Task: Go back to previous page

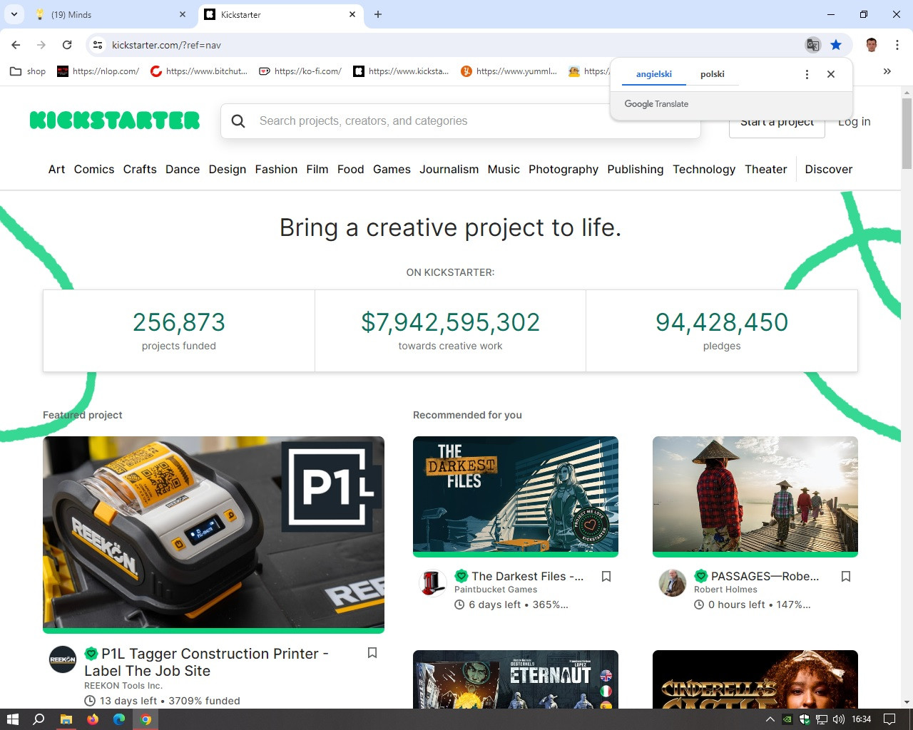Action: (16, 45)
